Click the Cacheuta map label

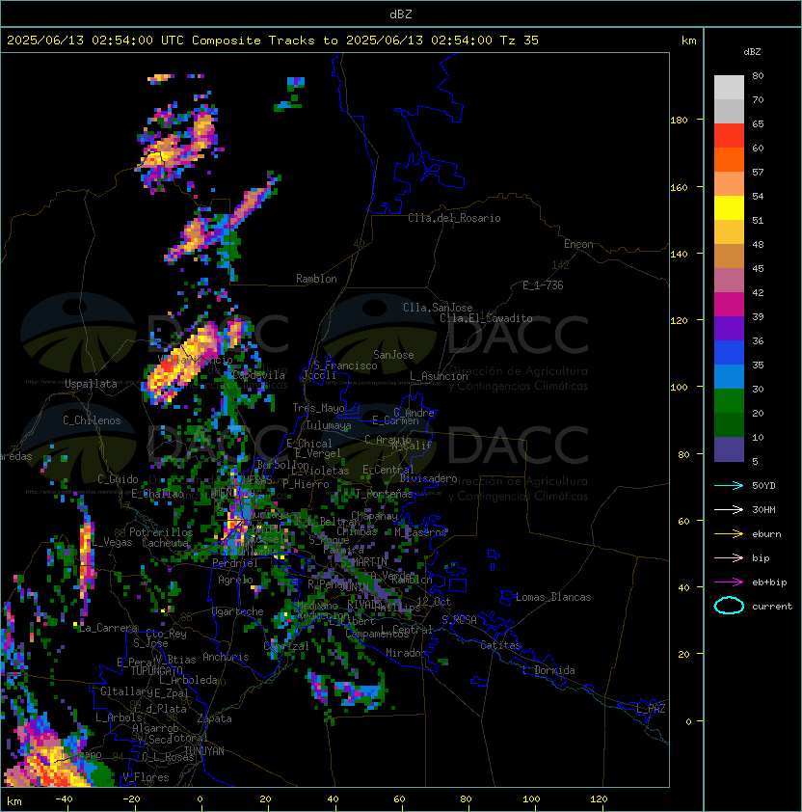pos(165,543)
